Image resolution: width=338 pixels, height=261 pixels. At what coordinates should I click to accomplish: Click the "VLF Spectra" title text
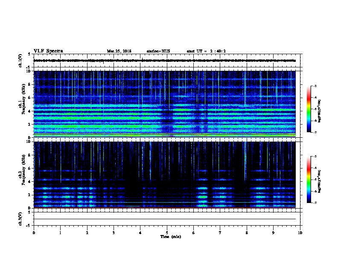pyautogui.click(x=48, y=51)
